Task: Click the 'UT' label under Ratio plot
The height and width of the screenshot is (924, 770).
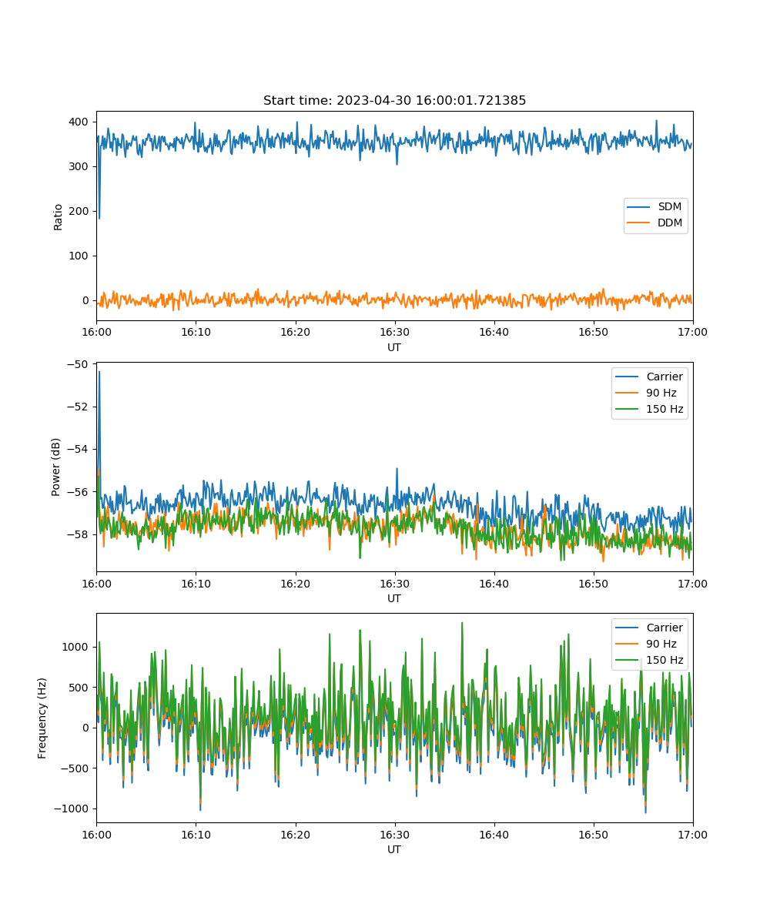Action: (394, 347)
